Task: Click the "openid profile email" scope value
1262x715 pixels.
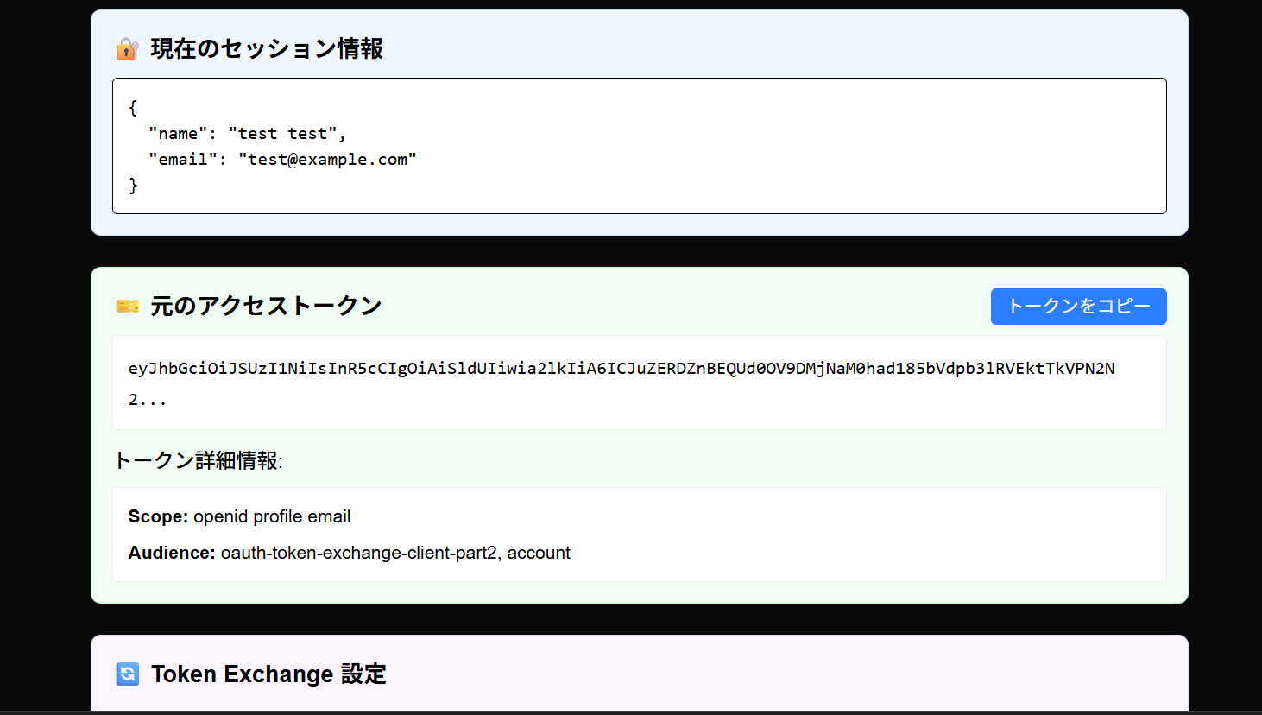Action: 272,516
